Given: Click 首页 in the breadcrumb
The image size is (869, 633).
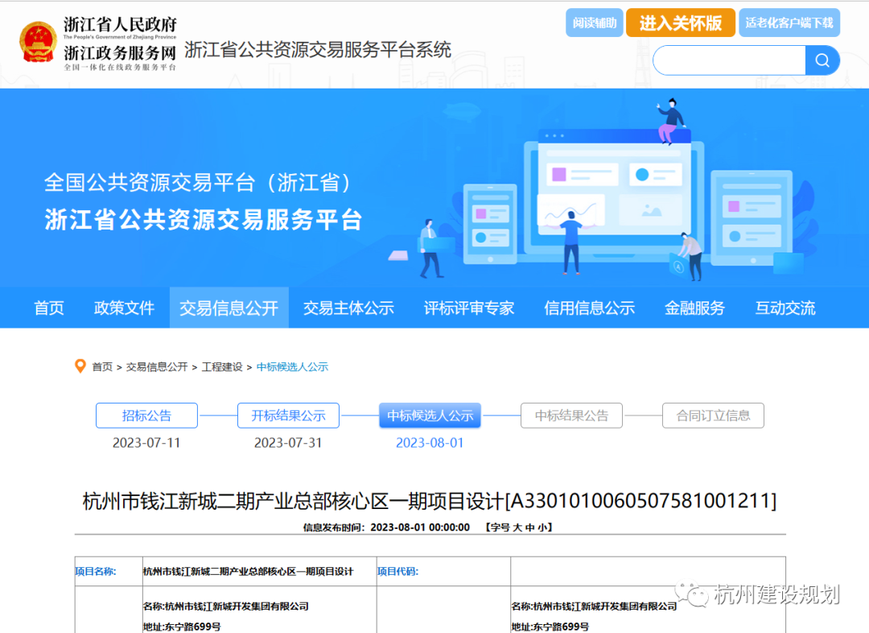Looking at the screenshot, I should click(x=102, y=366).
